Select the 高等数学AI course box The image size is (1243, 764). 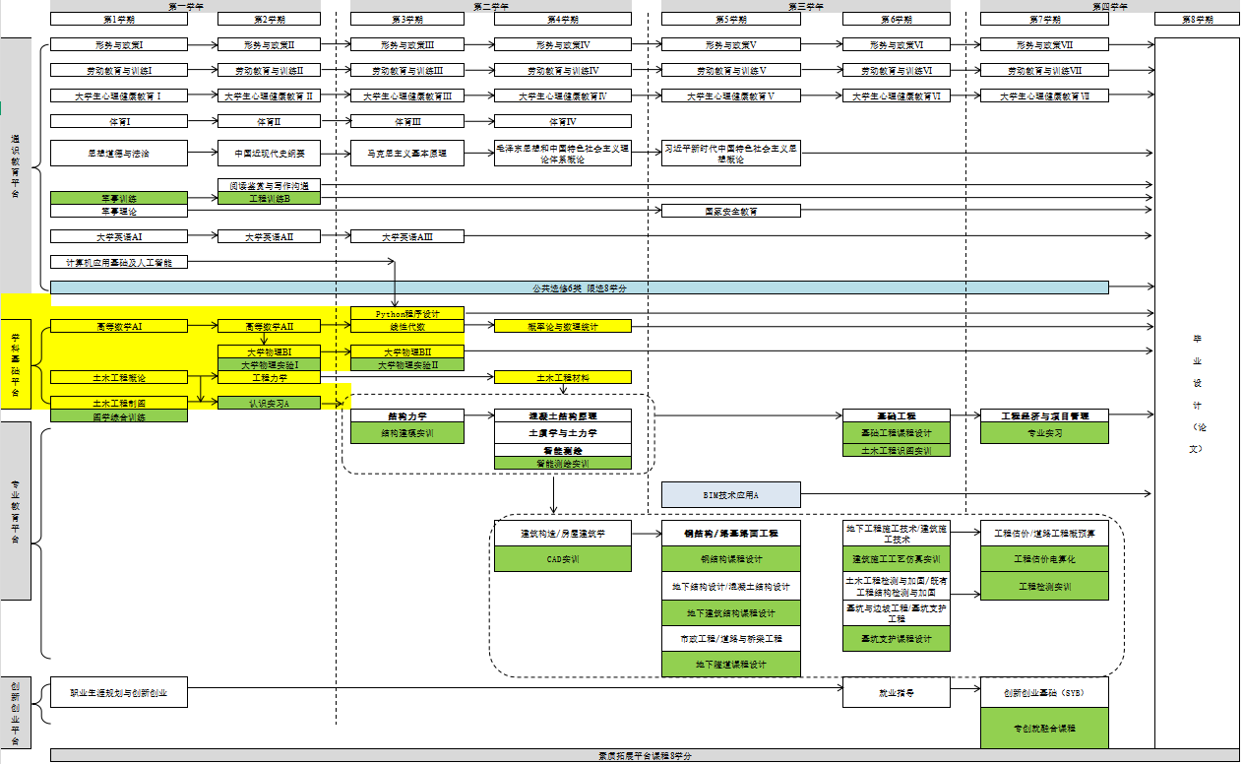click(x=118, y=326)
